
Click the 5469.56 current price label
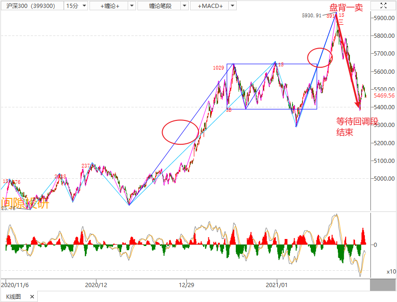[x=384, y=96]
